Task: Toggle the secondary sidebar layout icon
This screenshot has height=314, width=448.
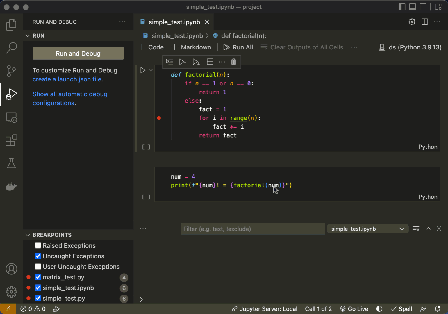Action: [x=423, y=7]
